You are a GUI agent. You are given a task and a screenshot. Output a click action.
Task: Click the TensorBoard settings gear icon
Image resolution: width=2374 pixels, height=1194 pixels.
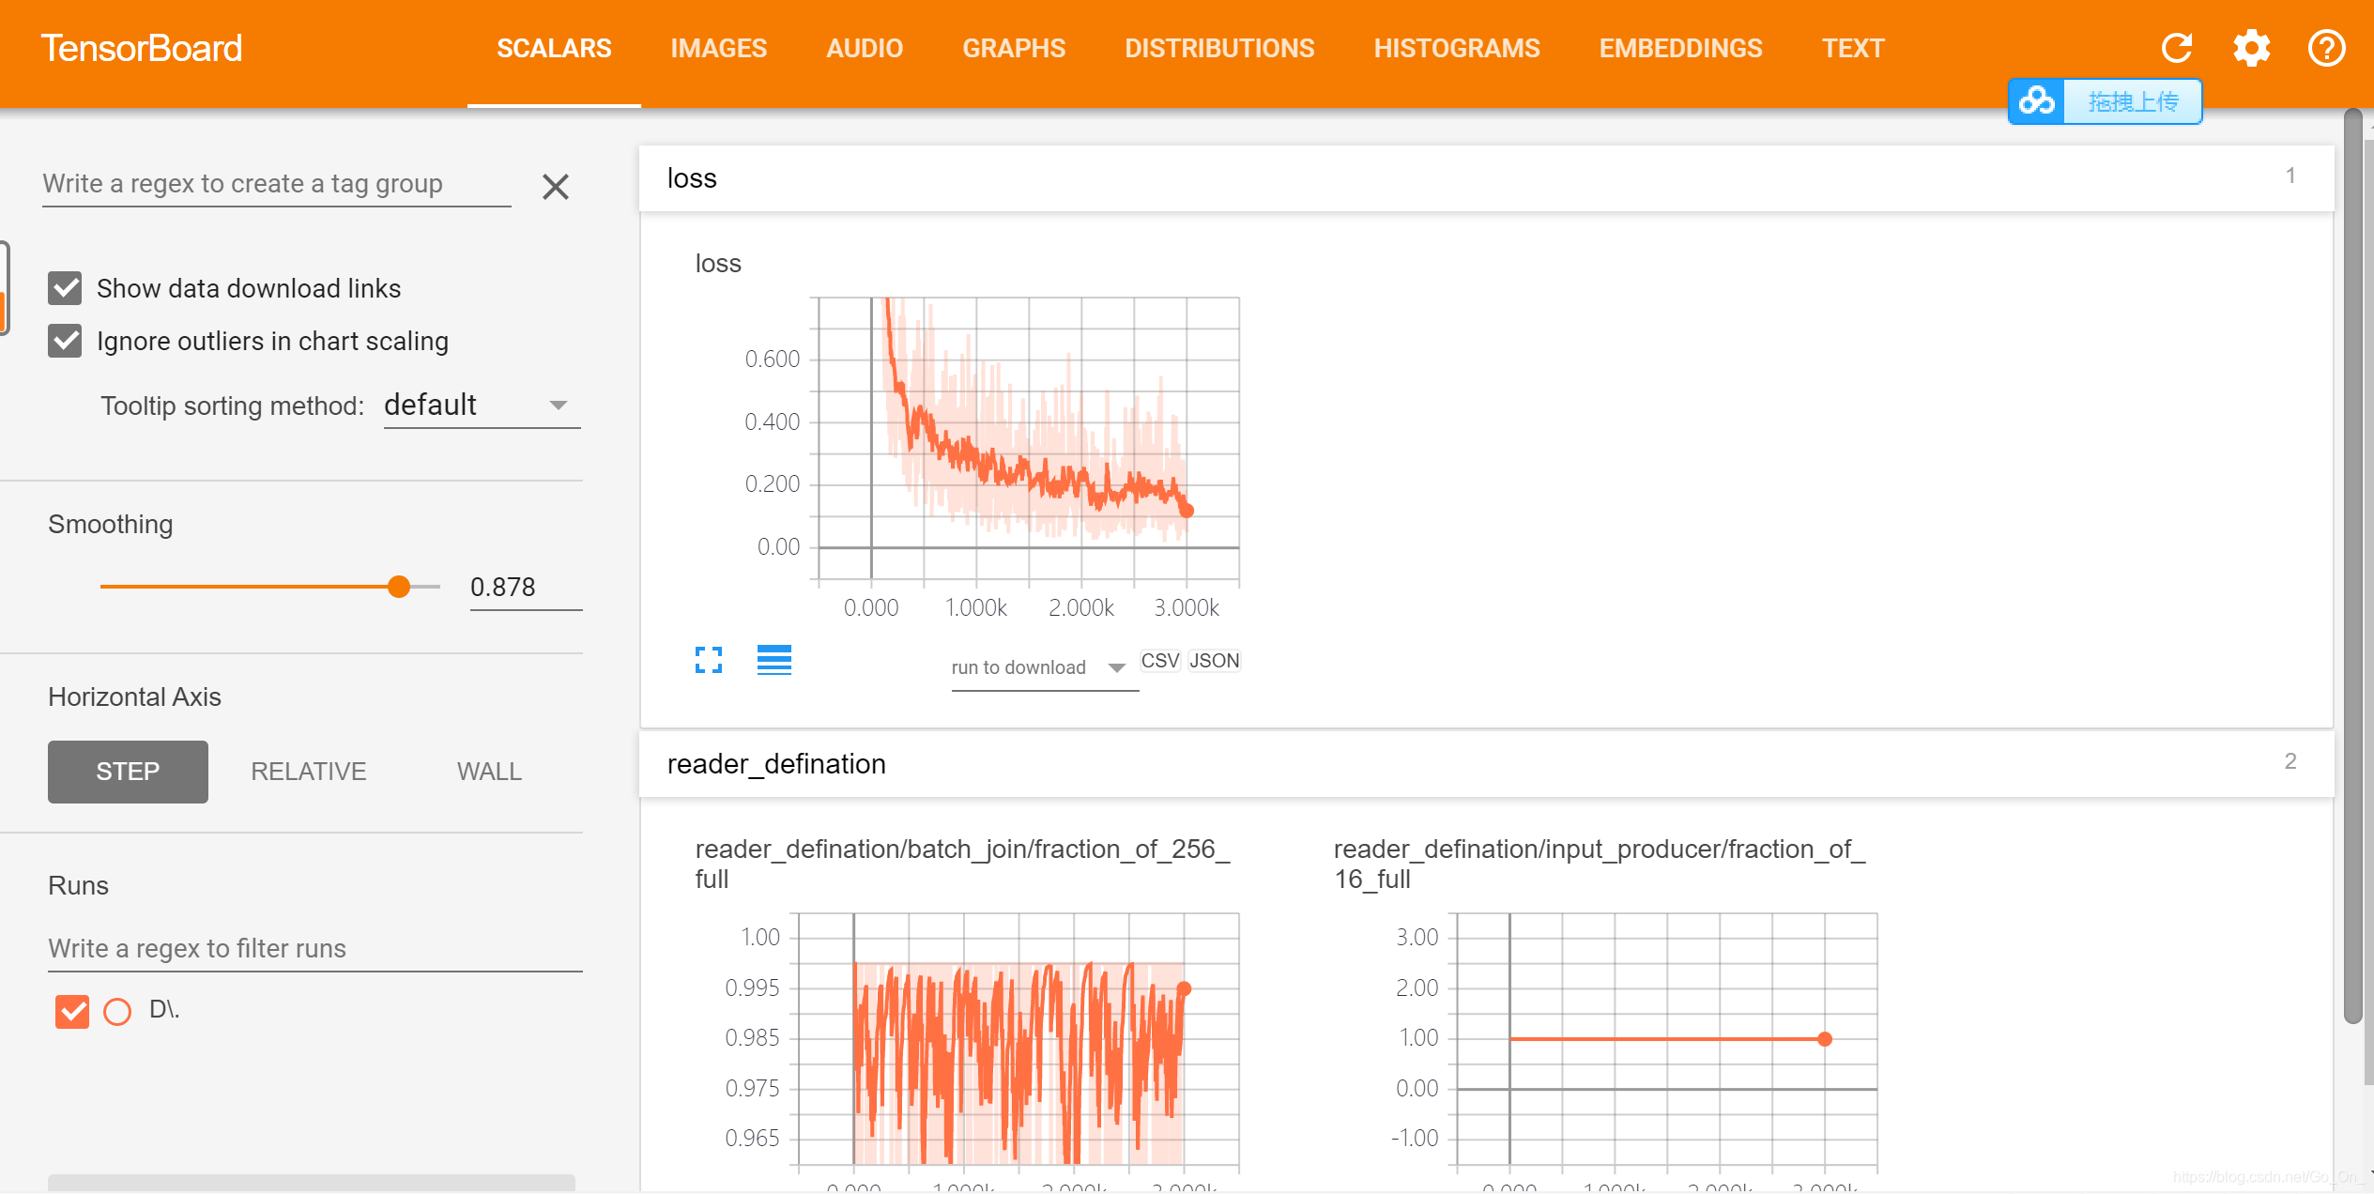(x=2252, y=47)
